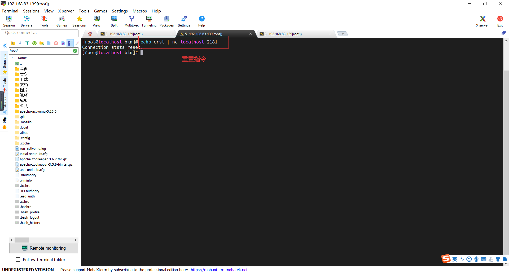509x273 pixels.
Task: Open the Tunneling toolbar icon
Action: pos(149,21)
